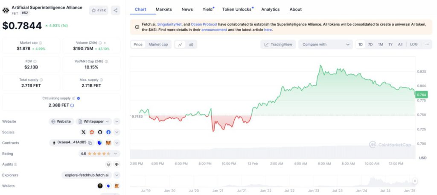Expand the 4.6 Rating dropdown

[x=99, y=154]
